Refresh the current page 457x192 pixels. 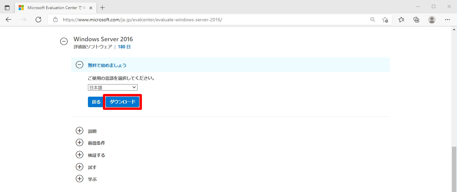pyautogui.click(x=38, y=20)
